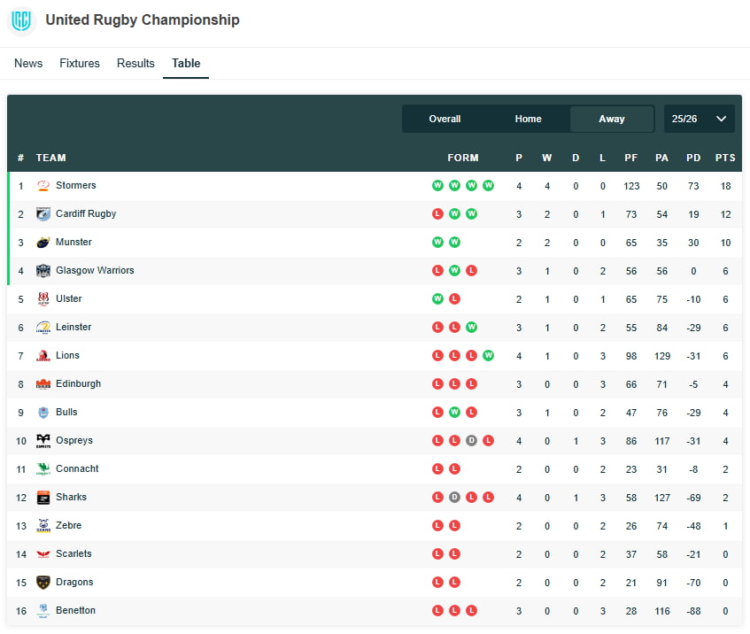The image size is (750, 634).
Task: Open the Stormers team page link
Action: point(76,185)
